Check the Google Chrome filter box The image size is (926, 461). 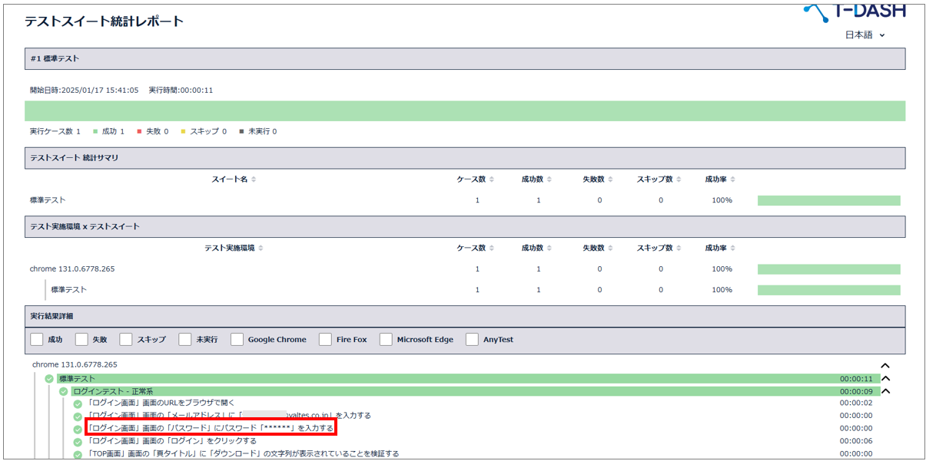[237, 339]
